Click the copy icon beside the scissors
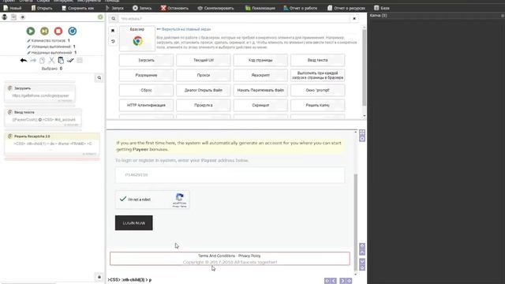The width and height of the screenshot is (505, 284). (42, 60)
